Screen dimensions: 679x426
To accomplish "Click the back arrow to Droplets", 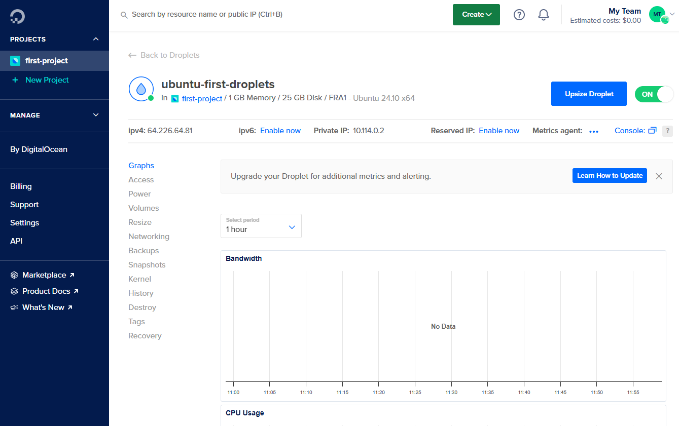I will coord(132,55).
